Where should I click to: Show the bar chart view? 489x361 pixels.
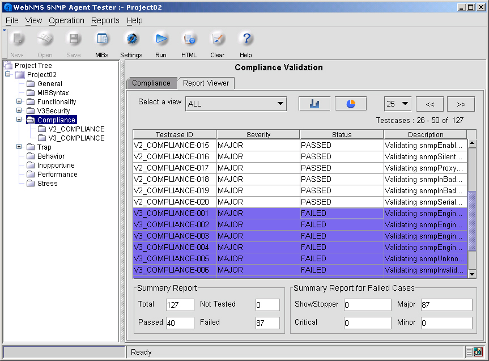click(x=314, y=104)
